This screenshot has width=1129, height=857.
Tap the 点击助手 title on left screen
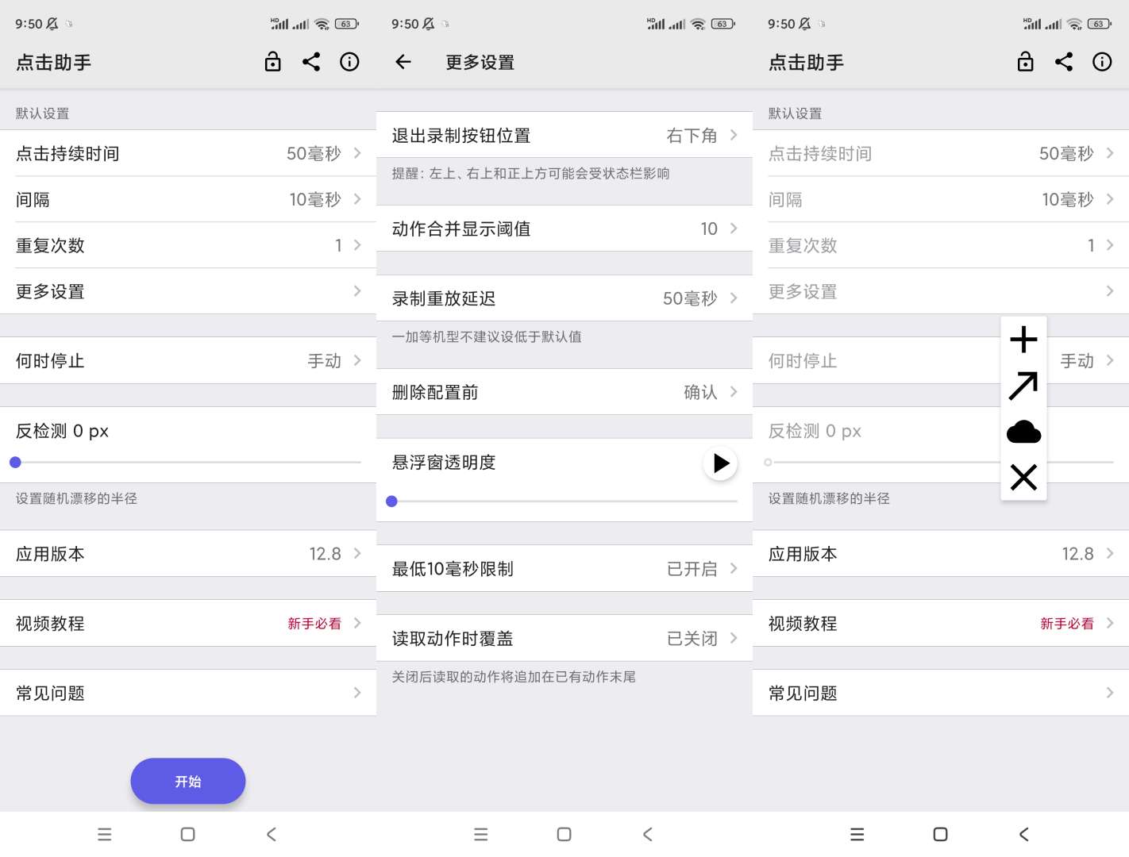(54, 62)
